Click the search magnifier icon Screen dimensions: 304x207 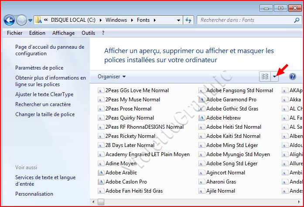(x=296, y=20)
